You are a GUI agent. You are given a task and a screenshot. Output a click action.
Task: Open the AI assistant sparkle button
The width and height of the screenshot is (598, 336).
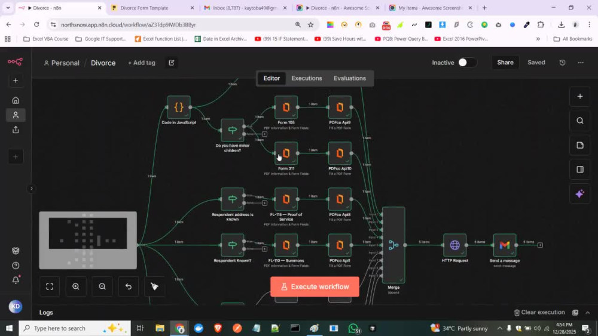point(579,194)
